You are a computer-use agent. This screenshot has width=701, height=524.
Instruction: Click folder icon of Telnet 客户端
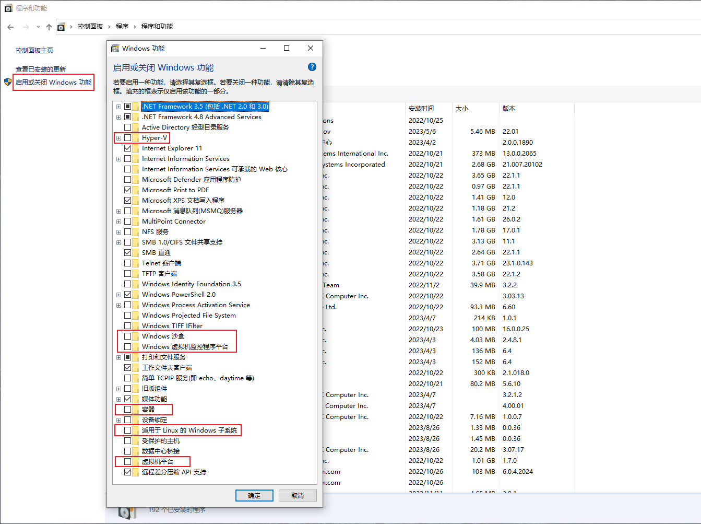[136, 263]
